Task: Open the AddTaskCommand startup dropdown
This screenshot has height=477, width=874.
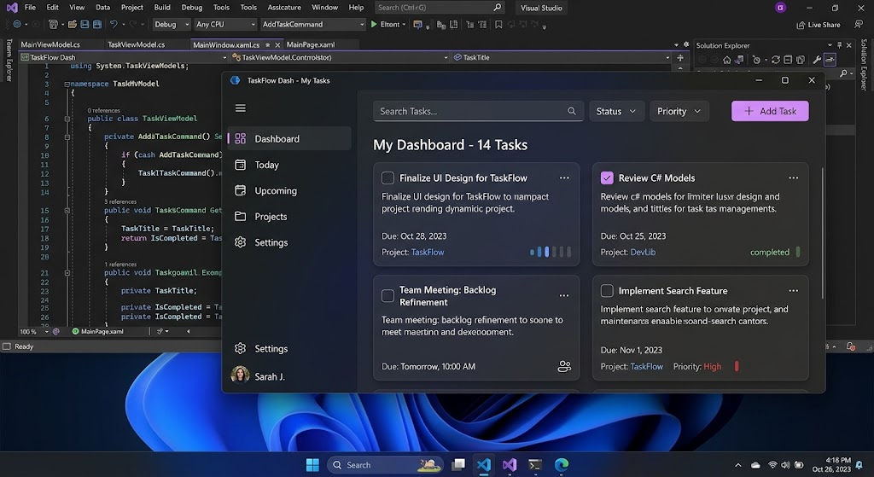Action: [312, 25]
